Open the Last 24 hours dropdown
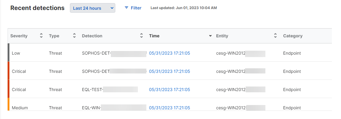Image resolution: width=341 pixels, height=119 pixels. (92, 8)
